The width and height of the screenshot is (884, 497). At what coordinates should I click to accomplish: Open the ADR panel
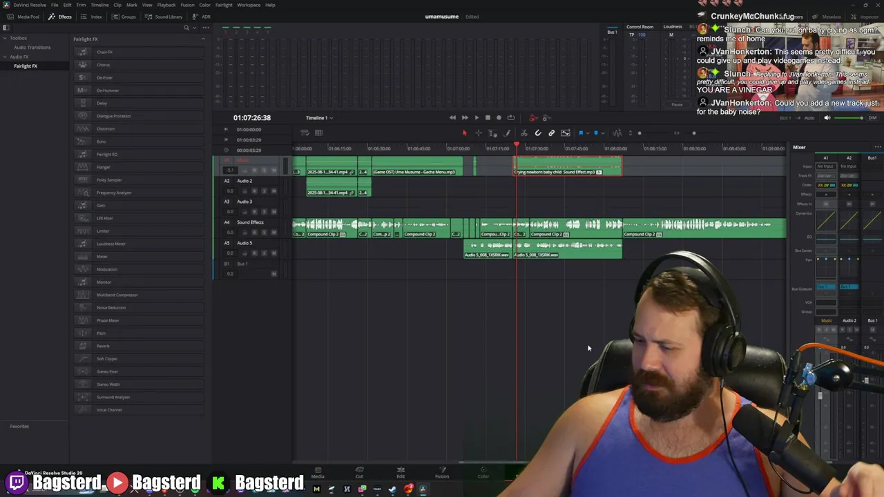201,17
